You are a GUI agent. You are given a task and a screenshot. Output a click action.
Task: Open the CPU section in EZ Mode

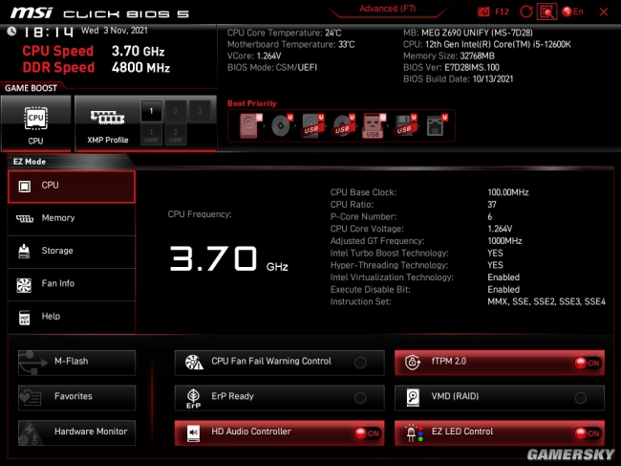point(72,187)
